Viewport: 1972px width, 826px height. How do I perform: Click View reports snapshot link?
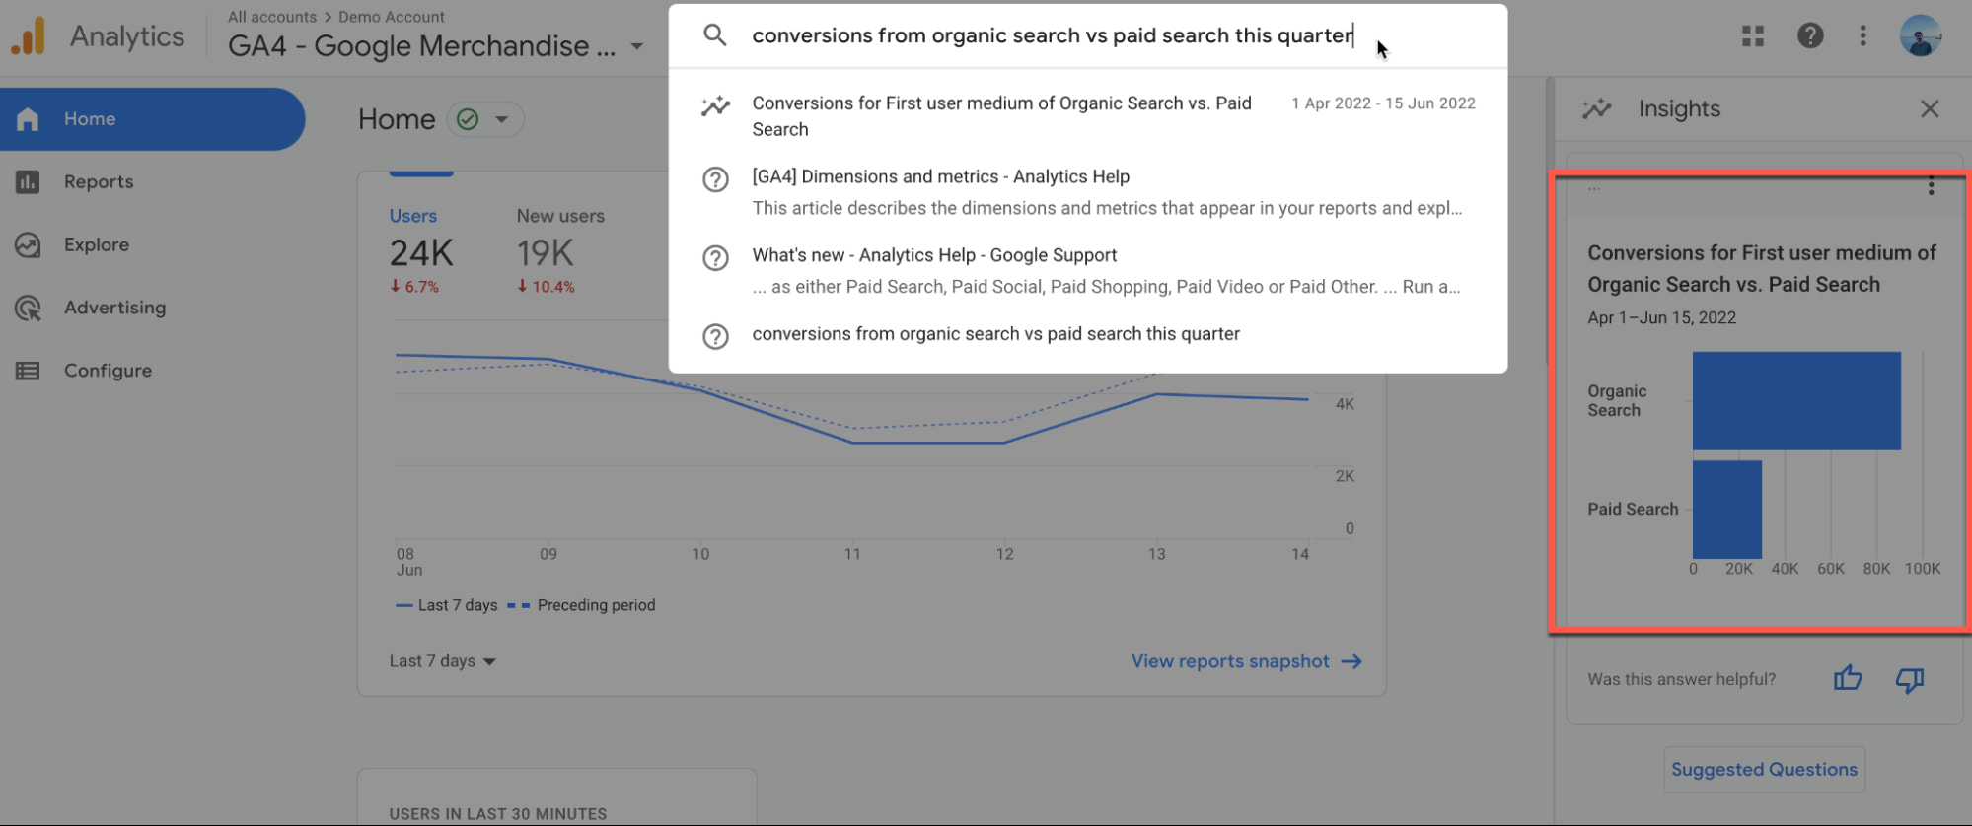[x=1246, y=661]
